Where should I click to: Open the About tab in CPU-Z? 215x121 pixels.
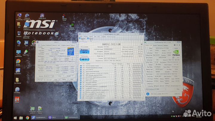click(73, 45)
